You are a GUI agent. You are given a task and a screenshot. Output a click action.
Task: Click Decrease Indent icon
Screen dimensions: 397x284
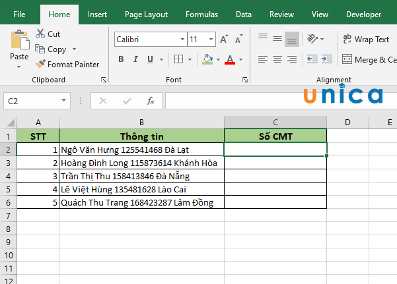click(312, 59)
